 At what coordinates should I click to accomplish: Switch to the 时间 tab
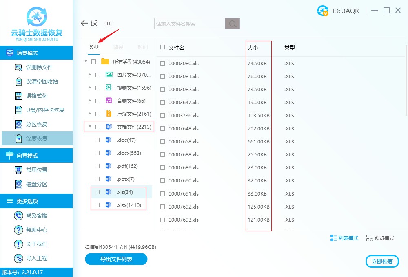(x=143, y=47)
